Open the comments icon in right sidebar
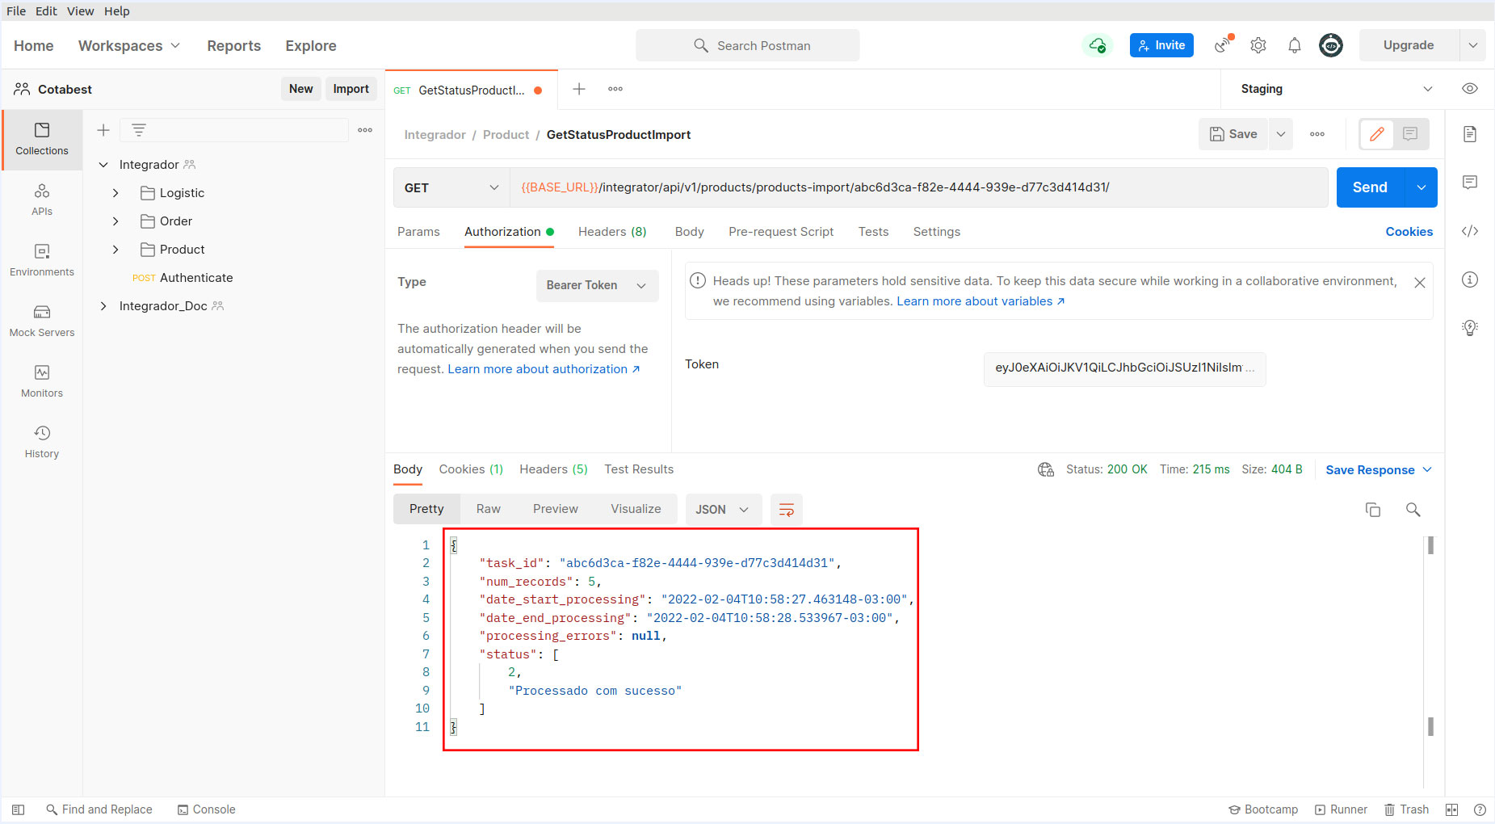 1470,183
